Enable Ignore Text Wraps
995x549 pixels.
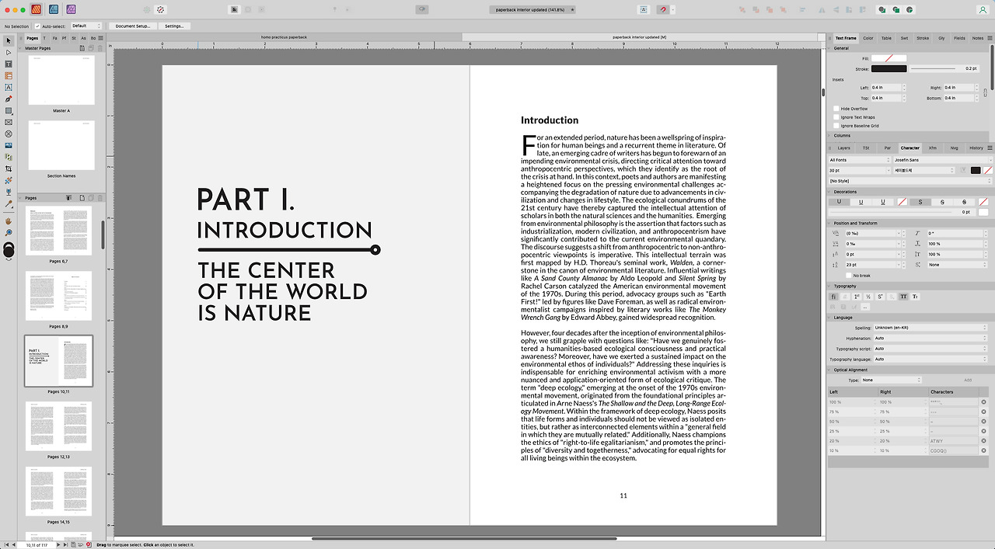pyautogui.click(x=837, y=116)
